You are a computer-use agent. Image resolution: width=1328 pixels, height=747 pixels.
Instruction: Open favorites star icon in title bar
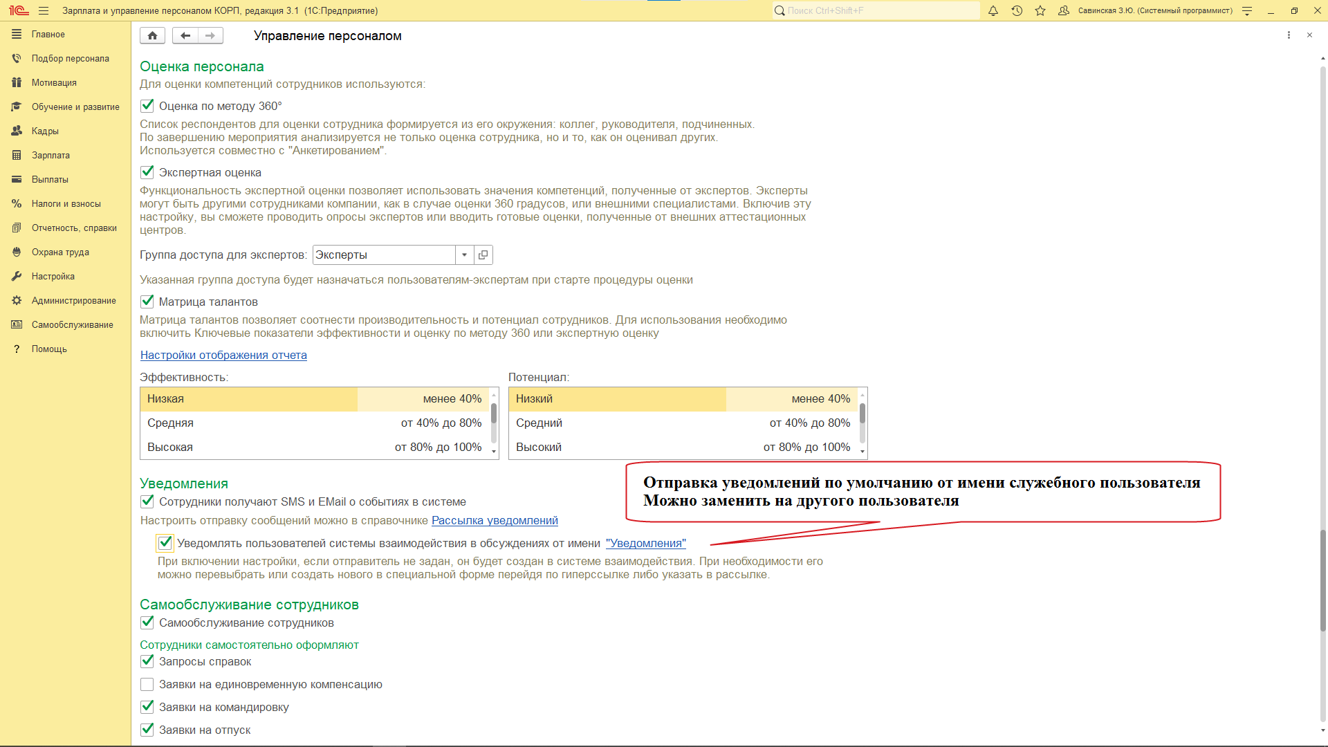click(x=1040, y=11)
